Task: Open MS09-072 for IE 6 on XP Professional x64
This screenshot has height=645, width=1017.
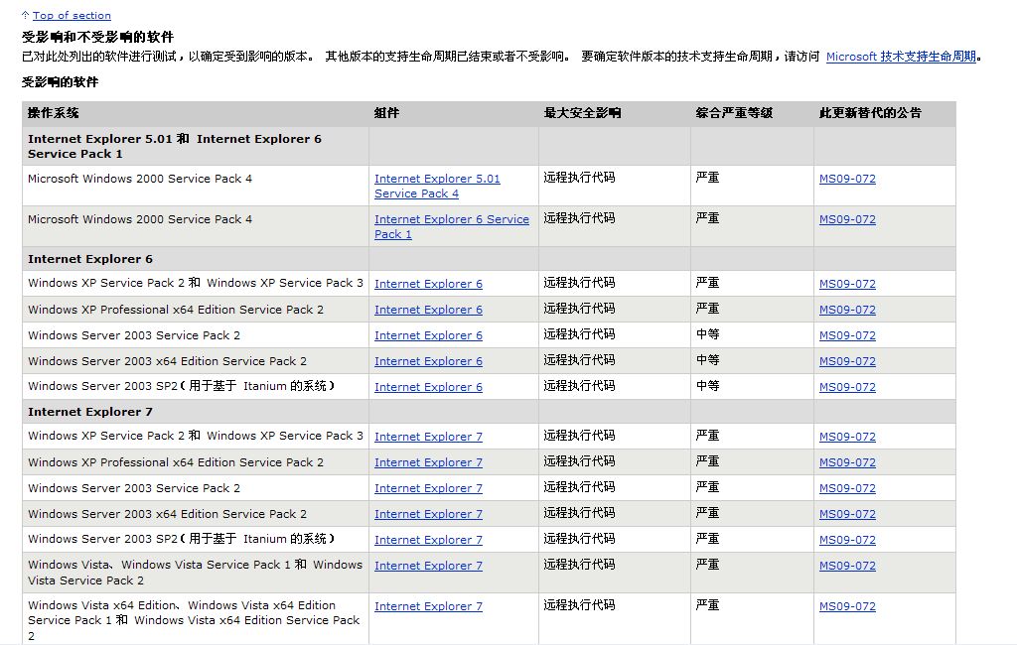Action: (847, 310)
